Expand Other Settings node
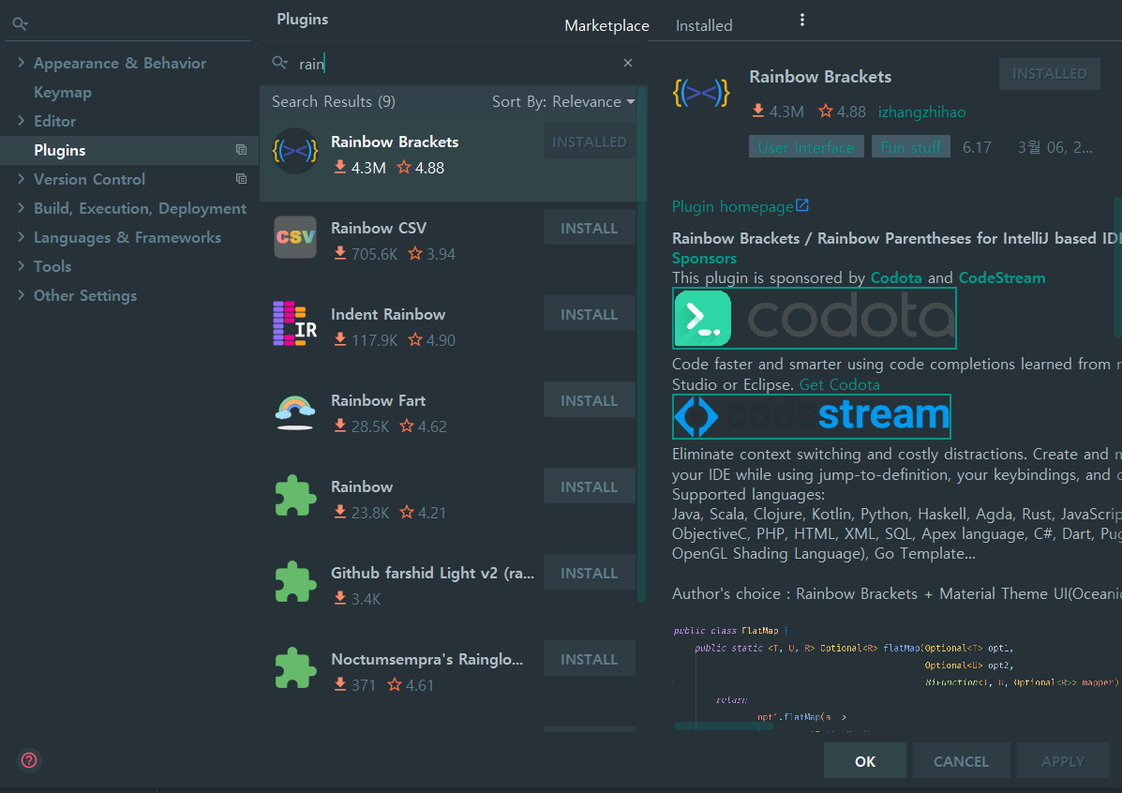Screen dimensions: 1122x793 (x=21, y=294)
